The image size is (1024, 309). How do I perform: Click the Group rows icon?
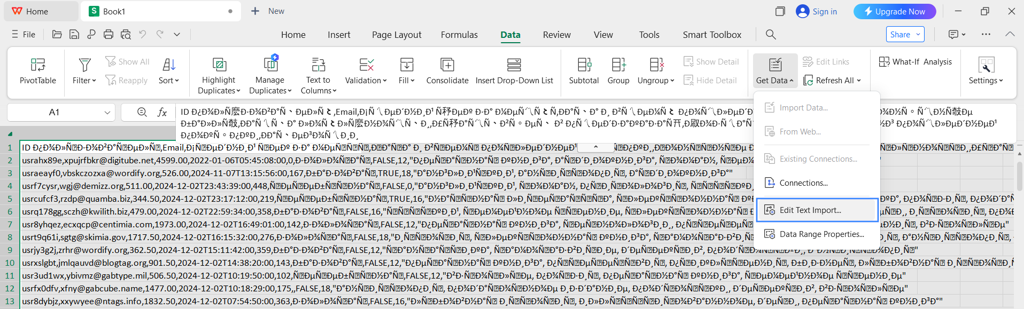pos(618,65)
